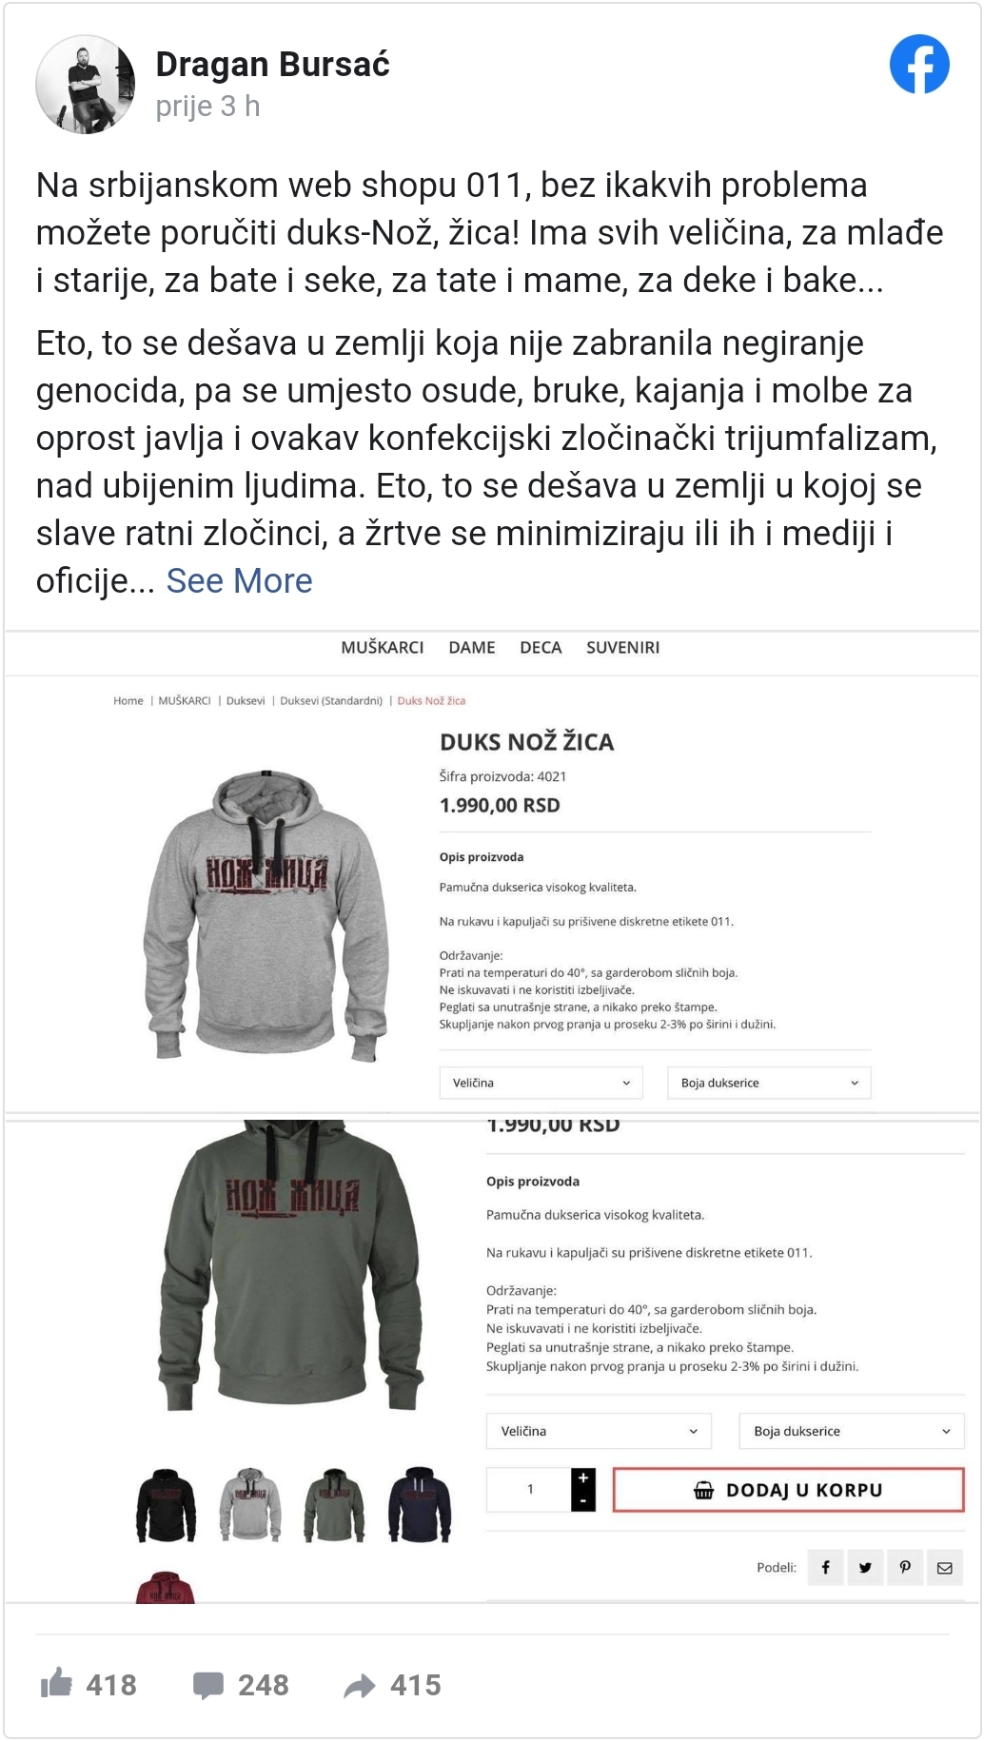The height and width of the screenshot is (1741, 984).
Task: Expand post with See More link
Action: point(239,580)
